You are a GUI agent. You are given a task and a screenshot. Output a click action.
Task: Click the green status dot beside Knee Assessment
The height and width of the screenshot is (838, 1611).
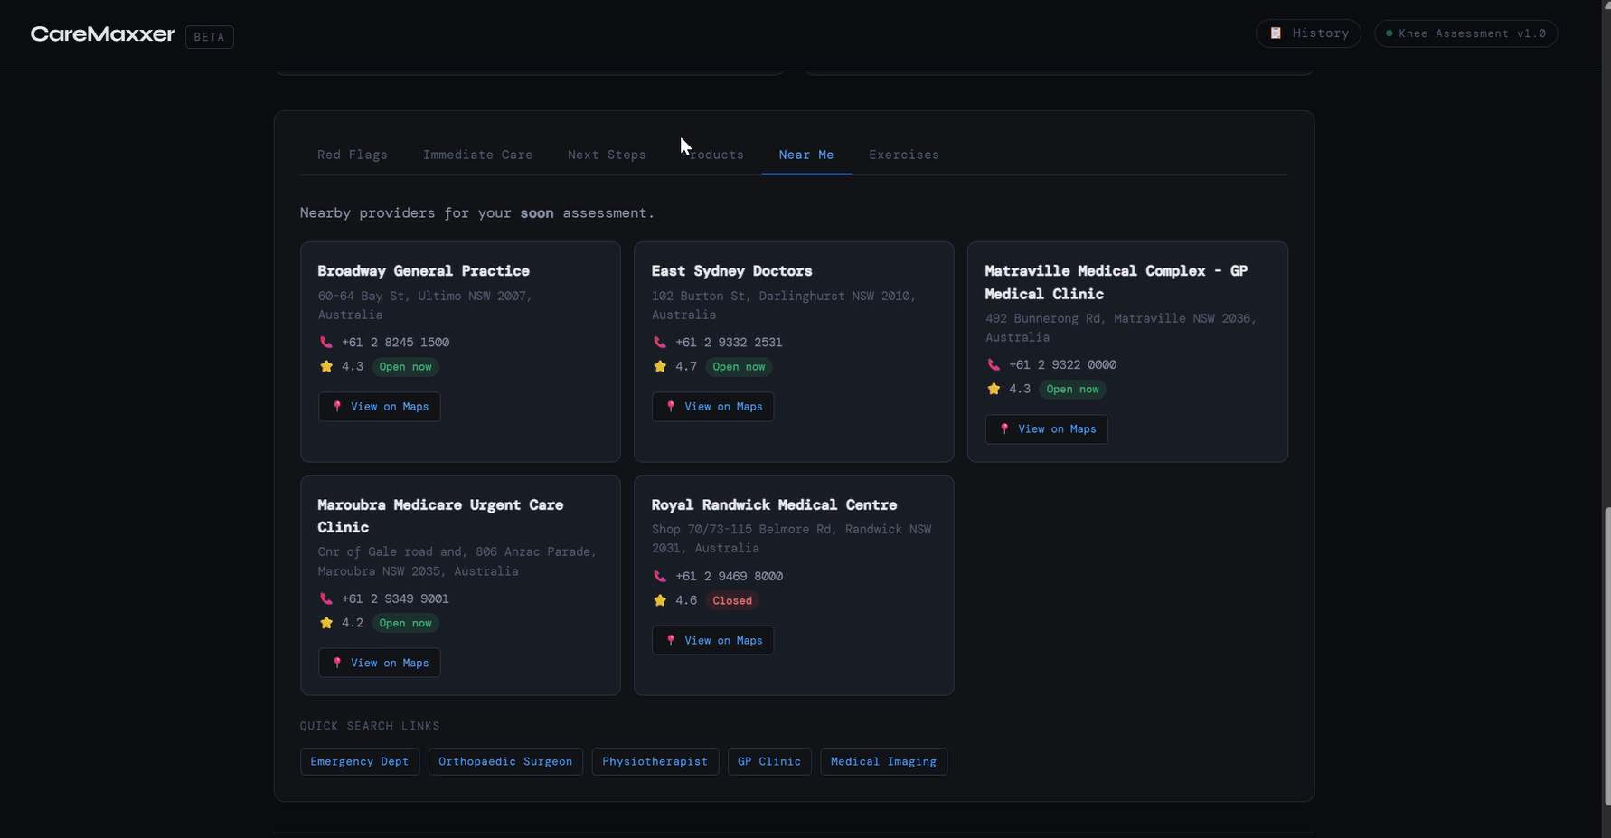point(1390,33)
